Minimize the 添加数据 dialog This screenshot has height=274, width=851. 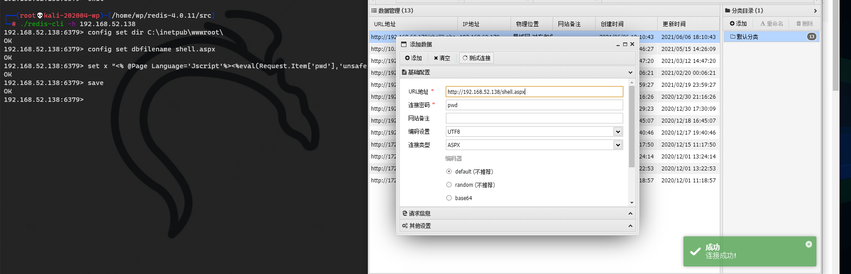(x=618, y=44)
